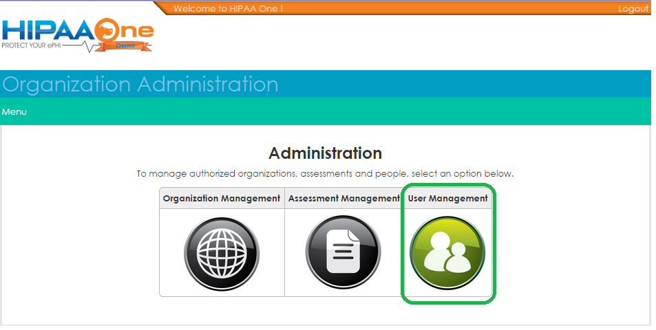The height and width of the screenshot is (330, 656).
Task: Click the Organization Administration page title
Action: (140, 85)
